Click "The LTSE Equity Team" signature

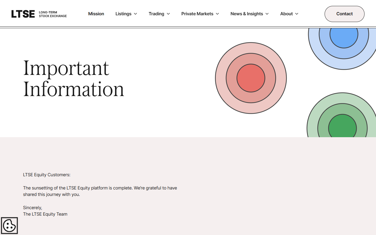pyautogui.click(x=45, y=214)
